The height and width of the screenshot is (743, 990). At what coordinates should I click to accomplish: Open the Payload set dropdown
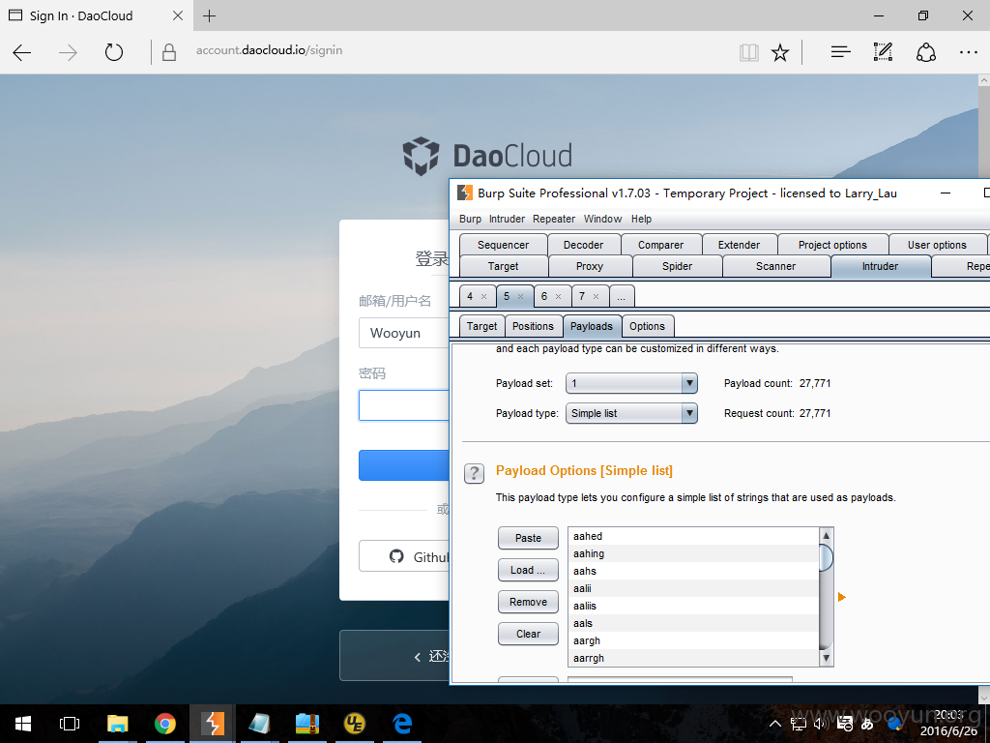(x=631, y=383)
